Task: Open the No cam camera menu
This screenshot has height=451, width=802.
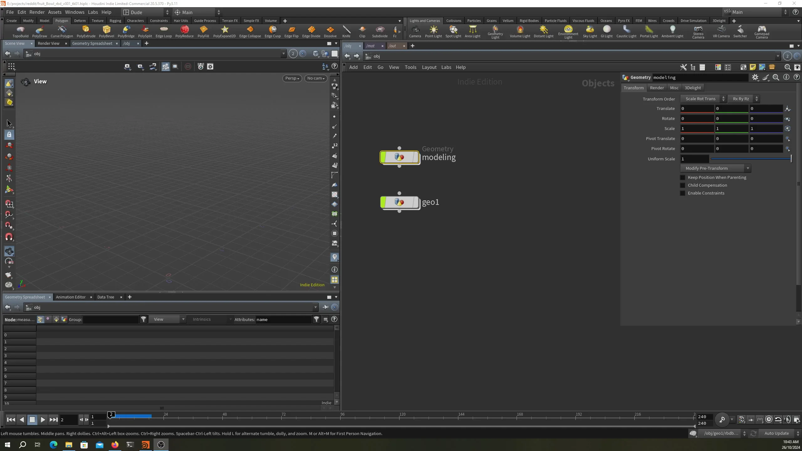Action: (x=315, y=78)
